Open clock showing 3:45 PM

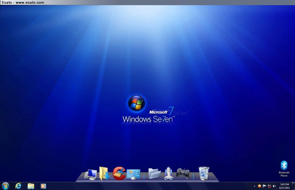(x=284, y=186)
